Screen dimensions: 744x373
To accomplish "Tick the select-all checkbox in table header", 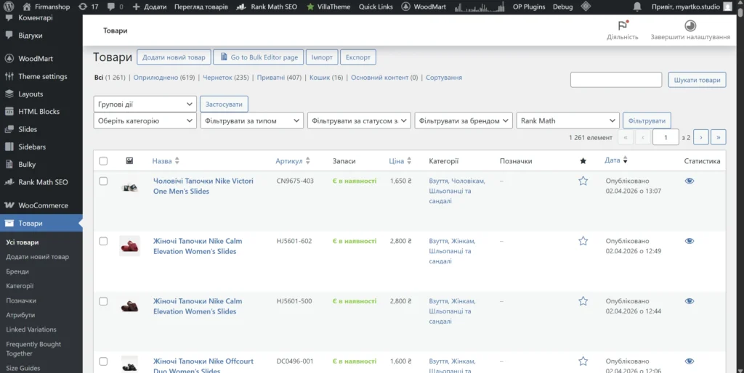I will (103, 161).
